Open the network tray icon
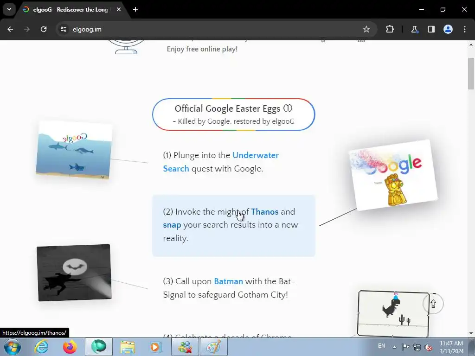 [x=417, y=347]
